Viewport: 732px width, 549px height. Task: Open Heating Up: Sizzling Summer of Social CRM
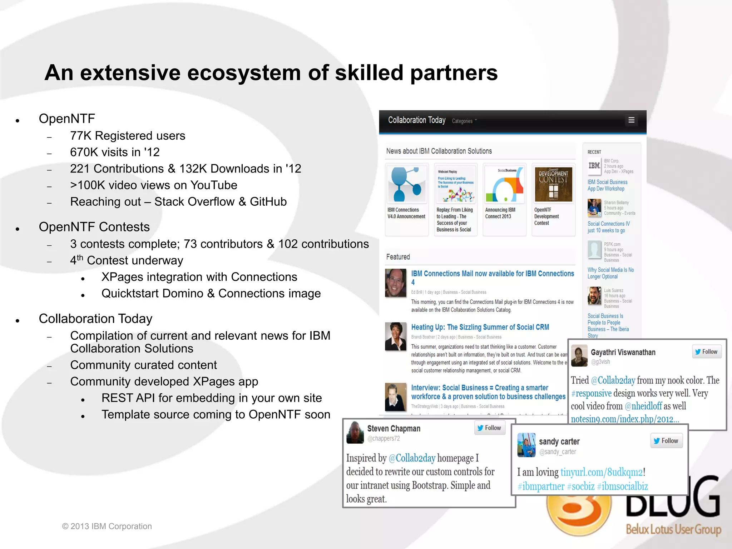click(480, 327)
